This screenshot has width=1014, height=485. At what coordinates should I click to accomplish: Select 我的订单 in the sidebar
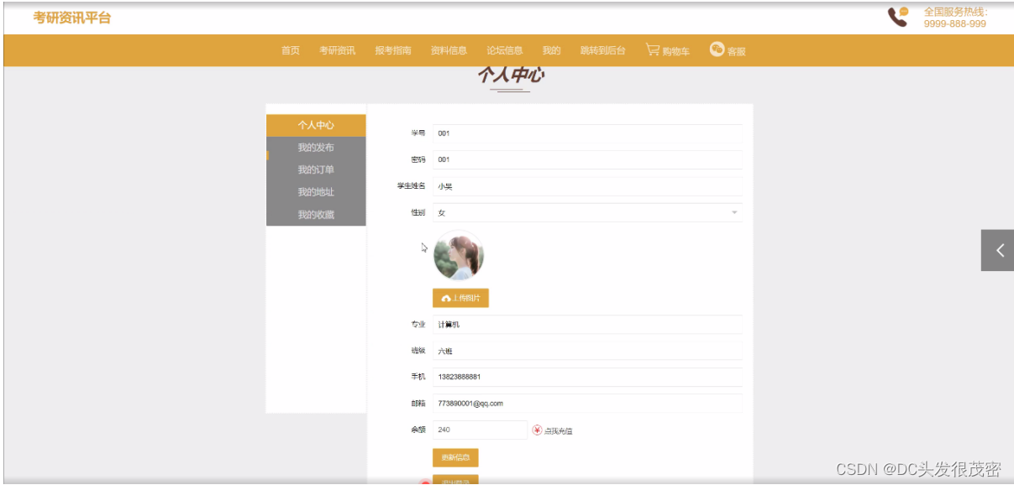click(316, 169)
